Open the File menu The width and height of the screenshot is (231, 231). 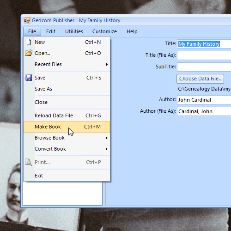pos(32,31)
